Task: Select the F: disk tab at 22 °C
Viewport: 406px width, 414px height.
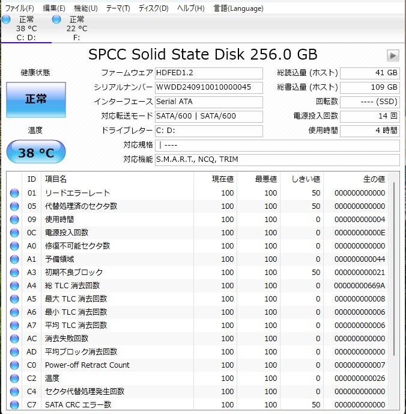Action: [77, 28]
